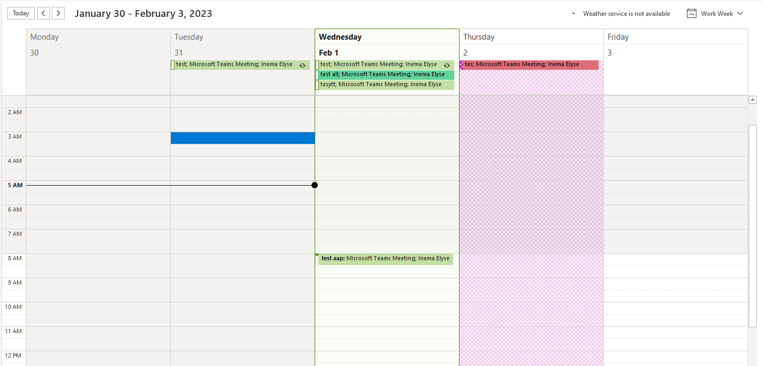Click the 'Weather service is not available' text
762x366 pixels.
coord(627,14)
